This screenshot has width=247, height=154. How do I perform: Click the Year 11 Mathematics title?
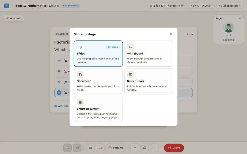31,6
